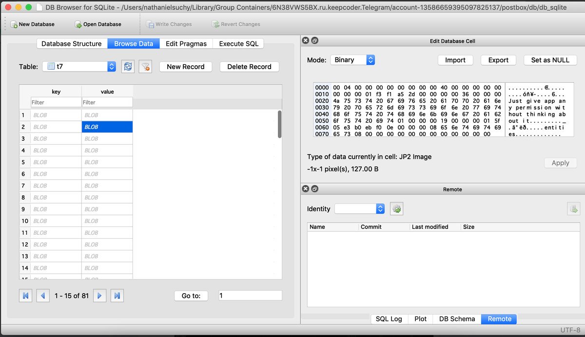Select row header number 7
Screen dimensions: 585x337
pos(25,186)
